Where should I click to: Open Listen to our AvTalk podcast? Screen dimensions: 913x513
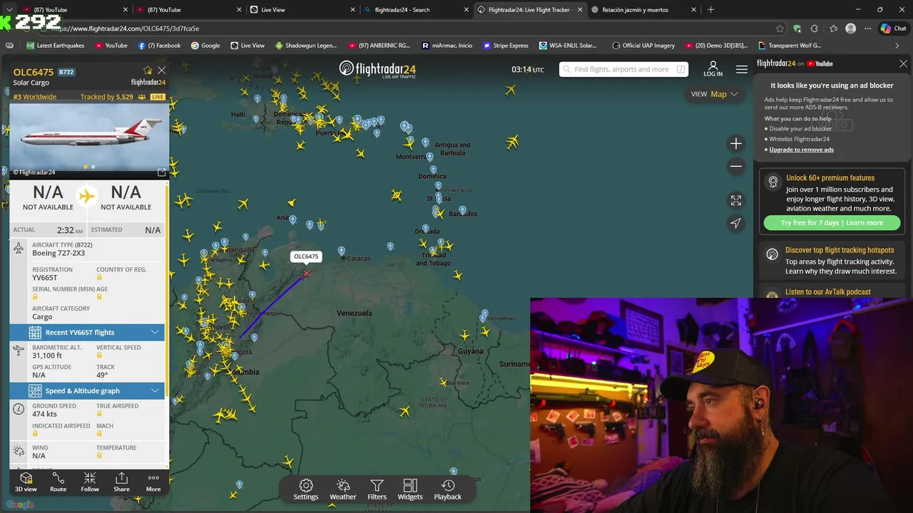point(828,291)
